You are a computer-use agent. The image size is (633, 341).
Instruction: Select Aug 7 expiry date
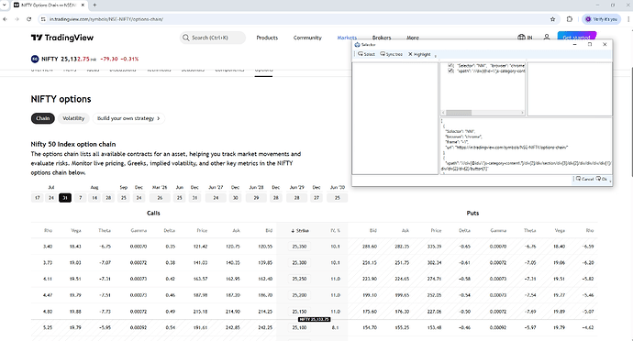pyautogui.click(x=81, y=198)
